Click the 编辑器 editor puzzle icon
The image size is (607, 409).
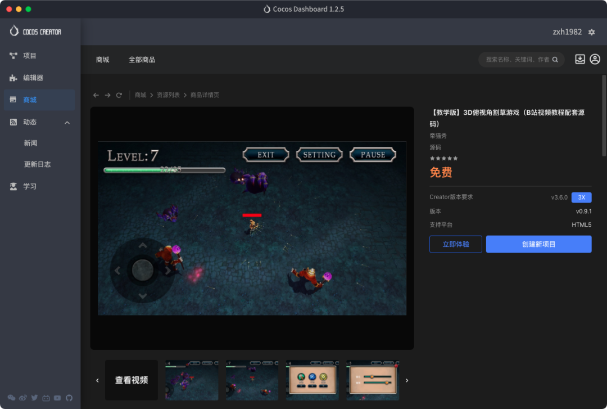[13, 78]
